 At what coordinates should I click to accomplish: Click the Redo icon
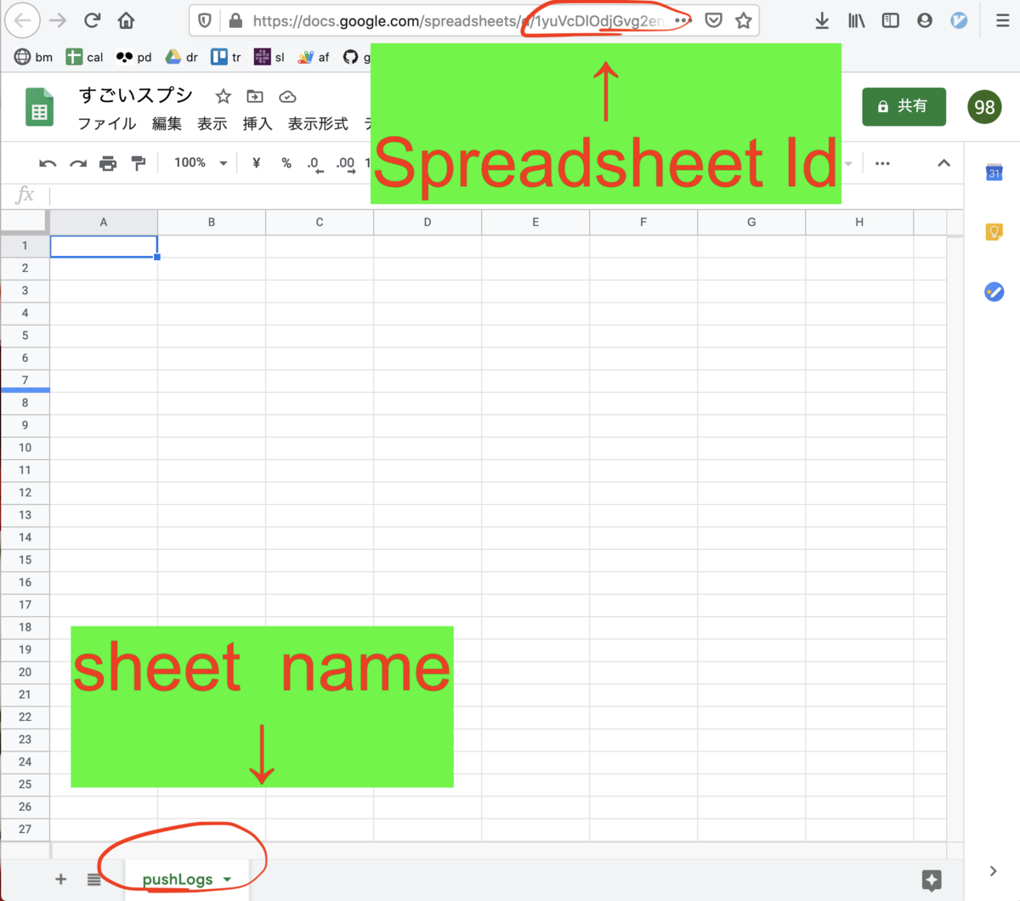pyautogui.click(x=78, y=163)
